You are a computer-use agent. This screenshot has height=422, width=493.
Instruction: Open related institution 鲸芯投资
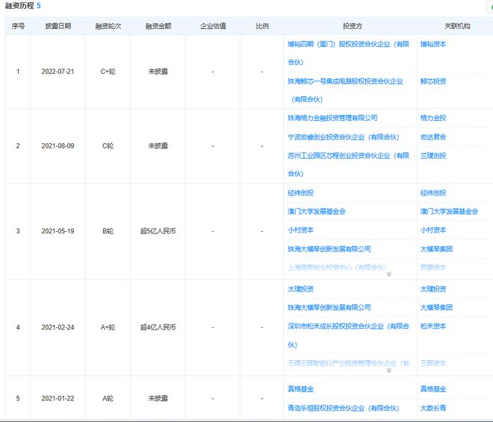[433, 81]
